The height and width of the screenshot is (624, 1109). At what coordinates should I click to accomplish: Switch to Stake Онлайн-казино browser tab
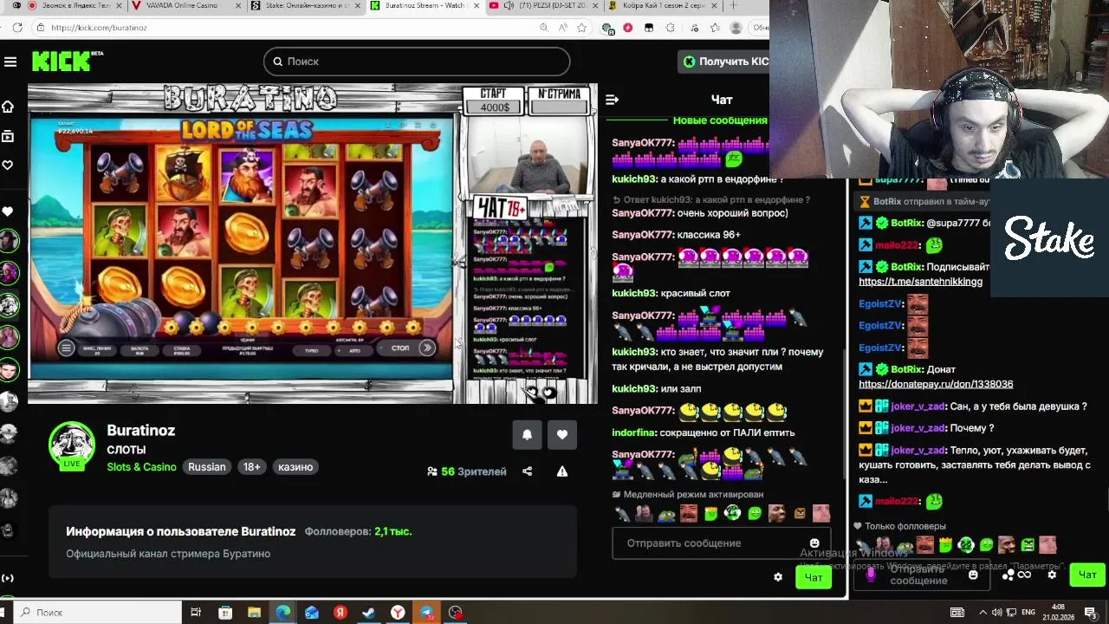(305, 5)
